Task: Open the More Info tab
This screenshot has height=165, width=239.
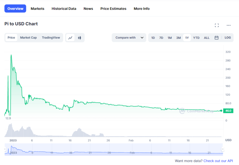Action: pos(142,9)
